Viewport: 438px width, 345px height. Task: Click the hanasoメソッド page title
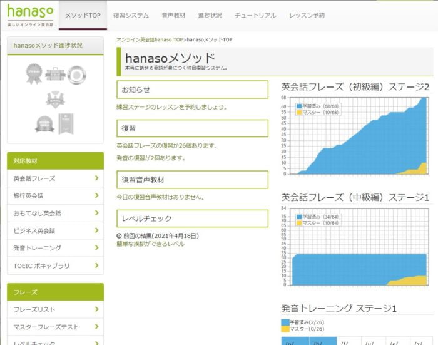pyautogui.click(x=170, y=58)
